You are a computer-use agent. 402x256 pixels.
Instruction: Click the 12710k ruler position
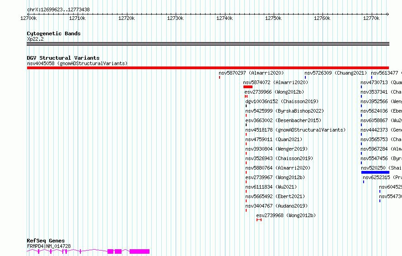[77, 18]
